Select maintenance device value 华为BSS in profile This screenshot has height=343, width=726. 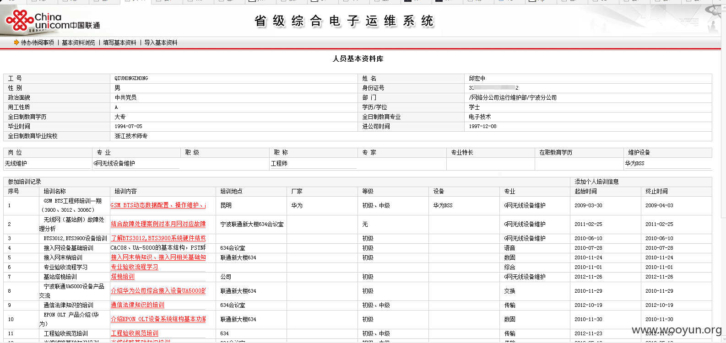[634, 163]
